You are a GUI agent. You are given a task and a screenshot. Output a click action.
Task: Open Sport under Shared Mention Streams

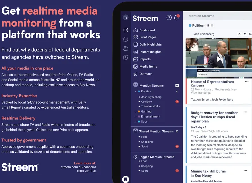coord(144,147)
